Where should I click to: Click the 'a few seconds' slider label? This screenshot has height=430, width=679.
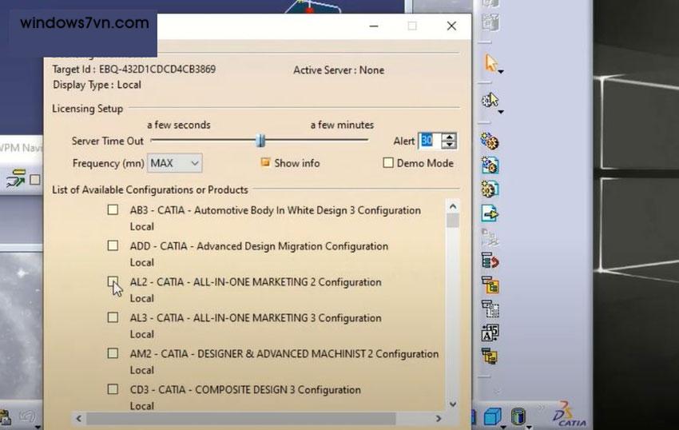(x=179, y=125)
